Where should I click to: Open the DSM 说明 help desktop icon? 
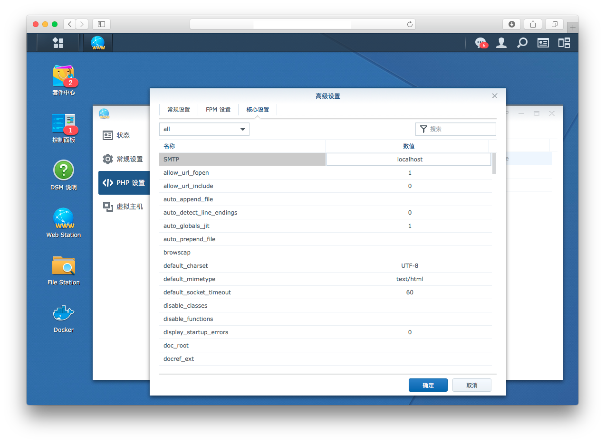point(64,175)
